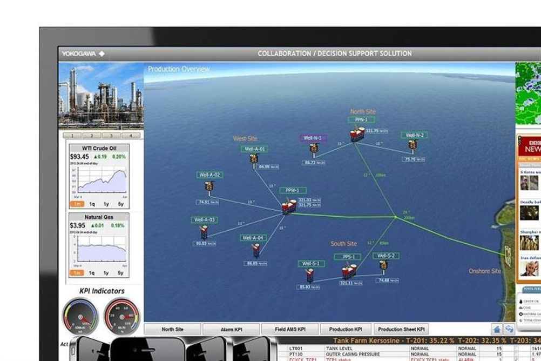The image size is (541, 361).
Task: Click the Well-N-2 label box
Action: (414, 135)
